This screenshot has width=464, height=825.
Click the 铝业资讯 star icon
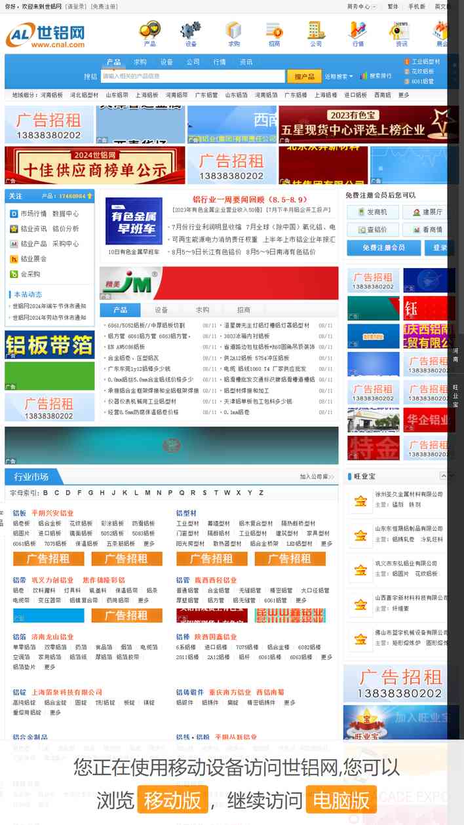pos(14,229)
